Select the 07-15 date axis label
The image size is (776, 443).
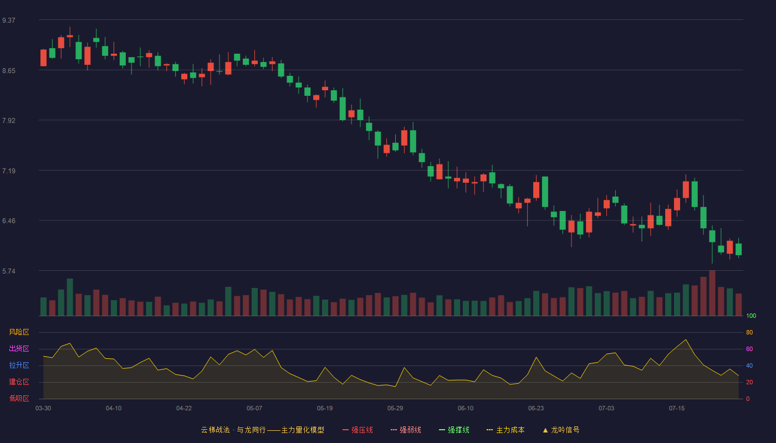(x=677, y=408)
